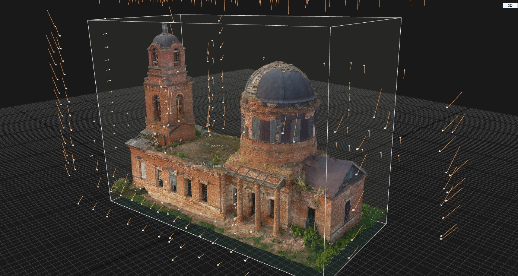Click the reconstruction box's leftmost top corner

pos(88,20)
